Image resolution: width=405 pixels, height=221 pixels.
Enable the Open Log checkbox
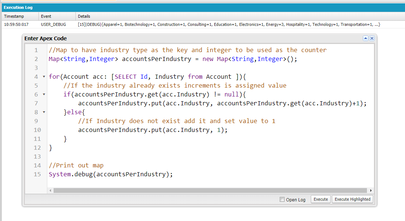point(282,199)
